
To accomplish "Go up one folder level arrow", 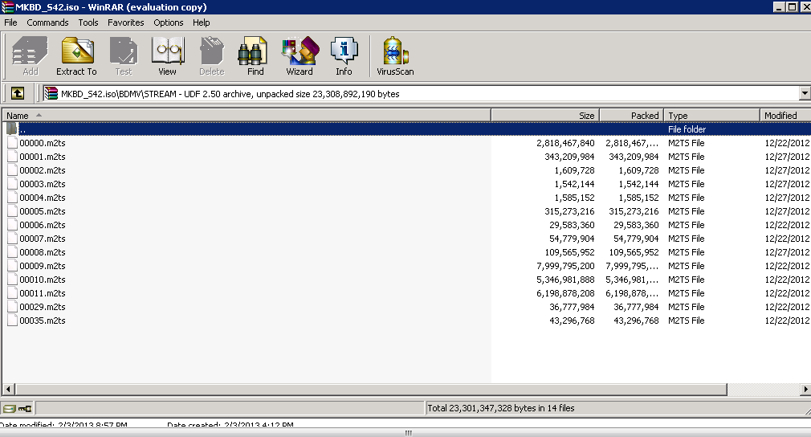I will click(17, 93).
